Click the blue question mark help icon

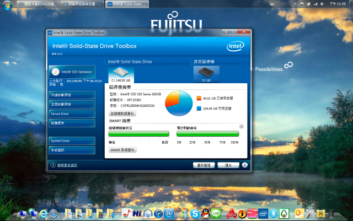245,165
